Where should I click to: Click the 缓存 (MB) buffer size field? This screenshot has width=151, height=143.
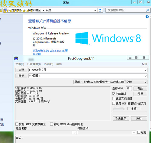129,89
